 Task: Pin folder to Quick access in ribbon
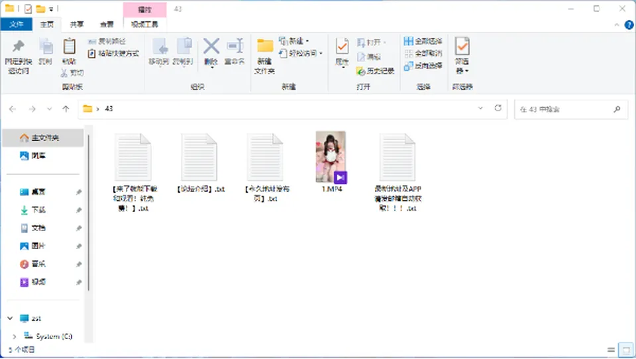[19, 56]
